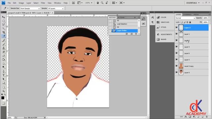The width and height of the screenshot is (212, 119).
Task: Delete current state in History panel
Action: (136, 34)
